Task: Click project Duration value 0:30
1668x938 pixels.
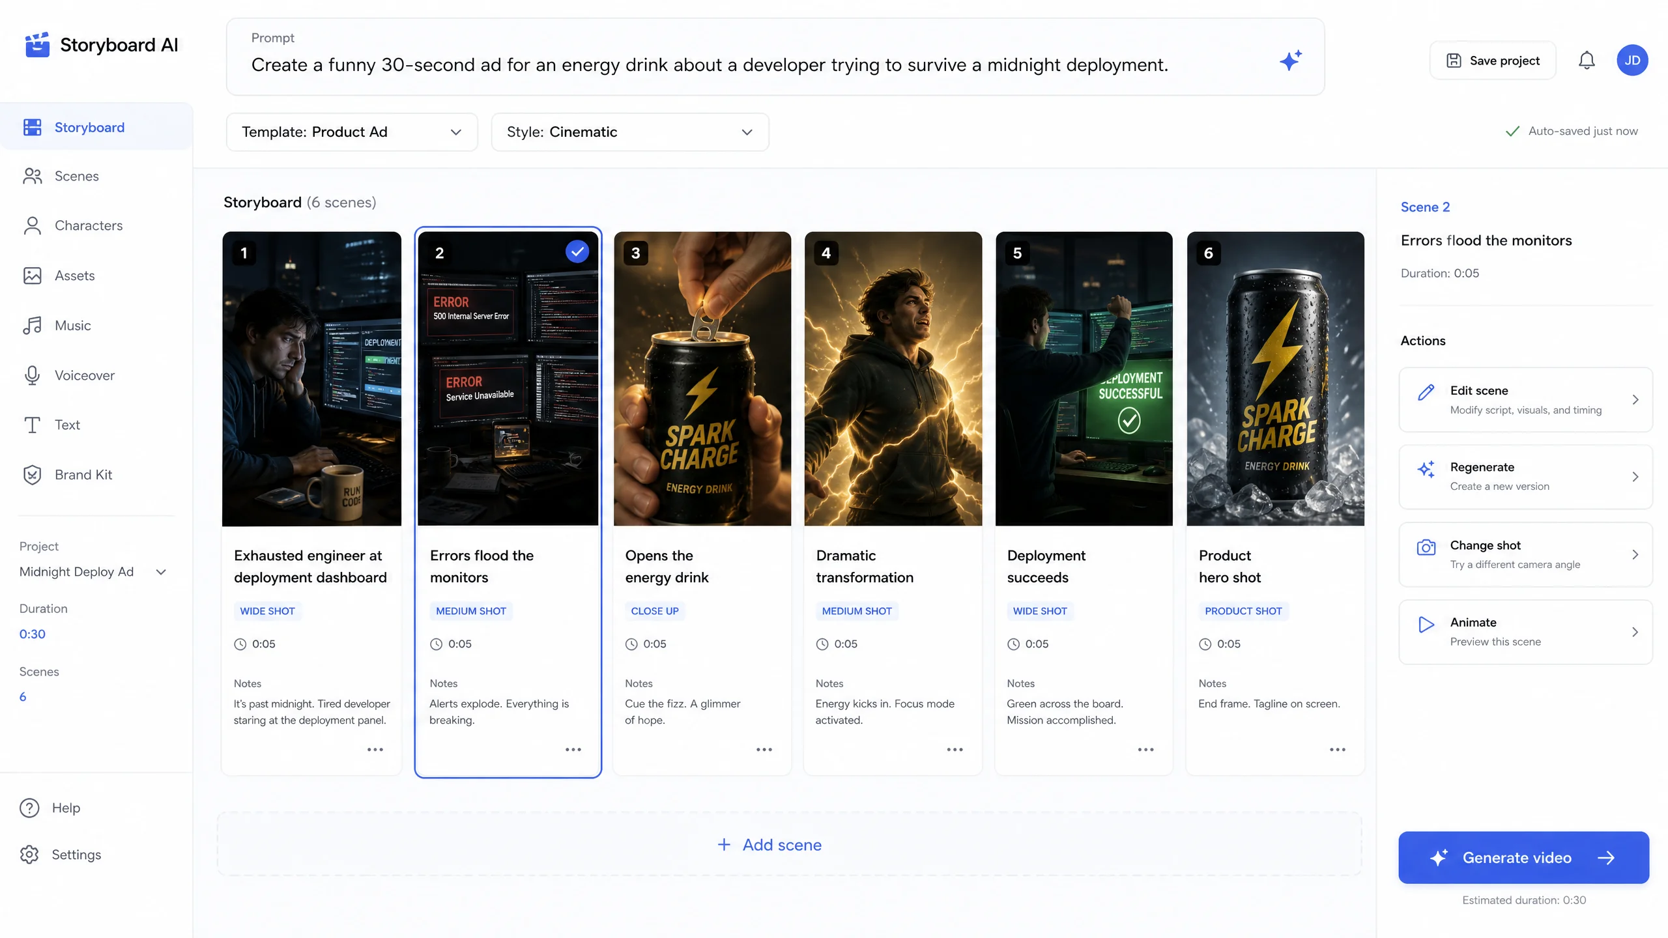Action: pos(32,634)
